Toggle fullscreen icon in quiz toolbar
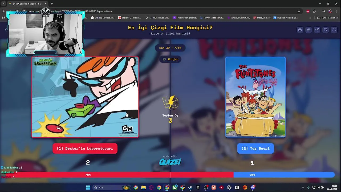Image resolution: width=341 pixels, height=192 pixels. pos(334,30)
